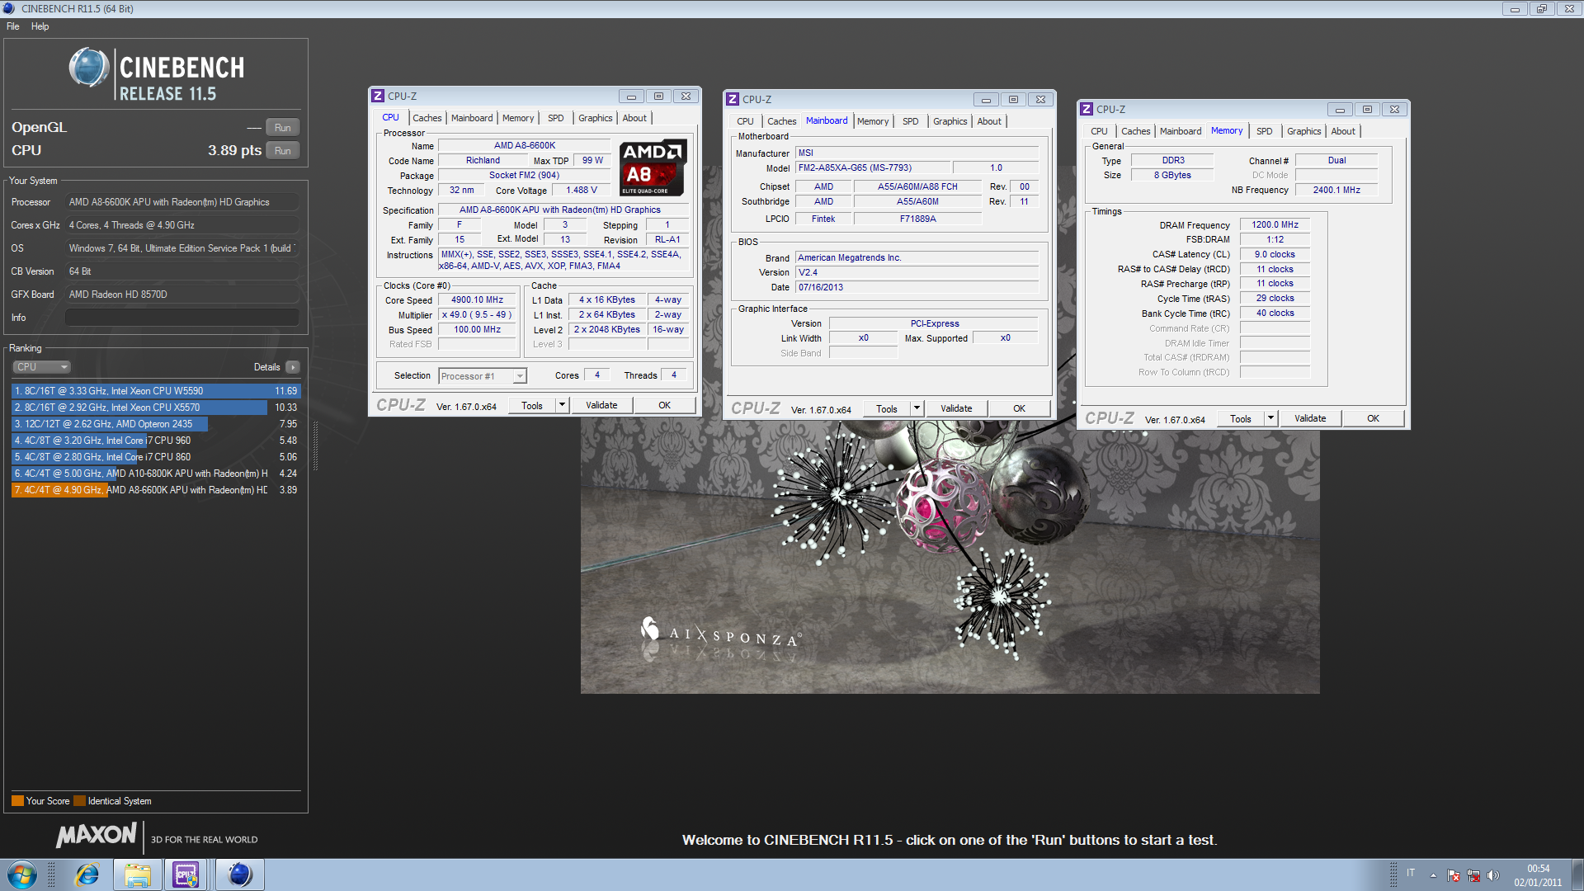Viewport: 1584px width, 891px height.
Task: Click network icon in system tray
Action: [x=1473, y=875]
